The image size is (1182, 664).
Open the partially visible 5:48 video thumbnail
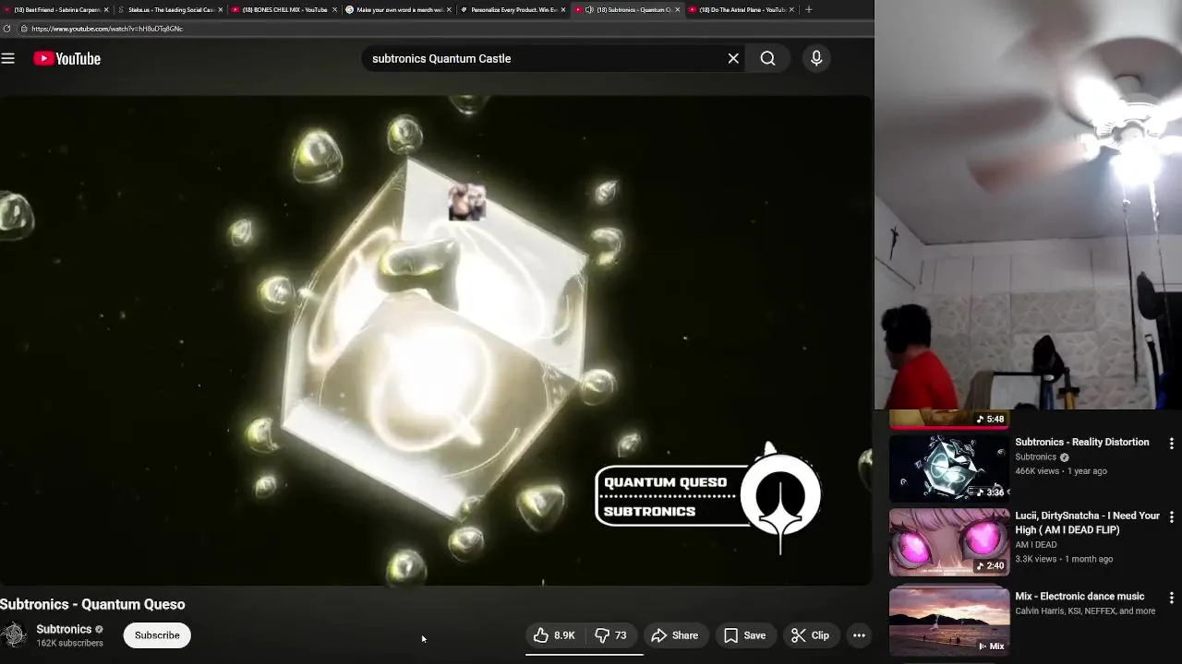coord(948,419)
